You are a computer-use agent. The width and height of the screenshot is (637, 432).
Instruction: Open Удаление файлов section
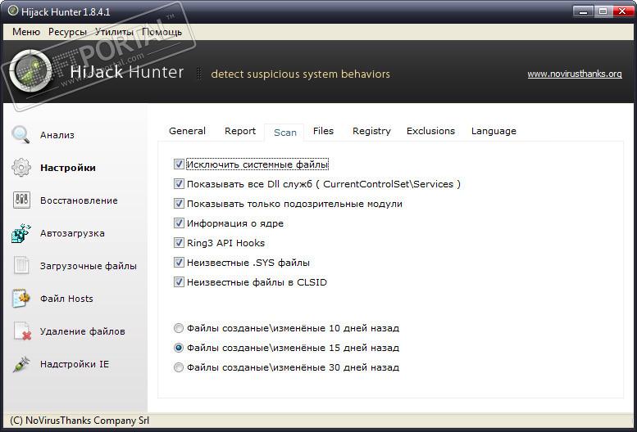click(83, 331)
